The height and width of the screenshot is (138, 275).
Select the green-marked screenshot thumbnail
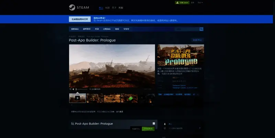[x=130, y=98]
